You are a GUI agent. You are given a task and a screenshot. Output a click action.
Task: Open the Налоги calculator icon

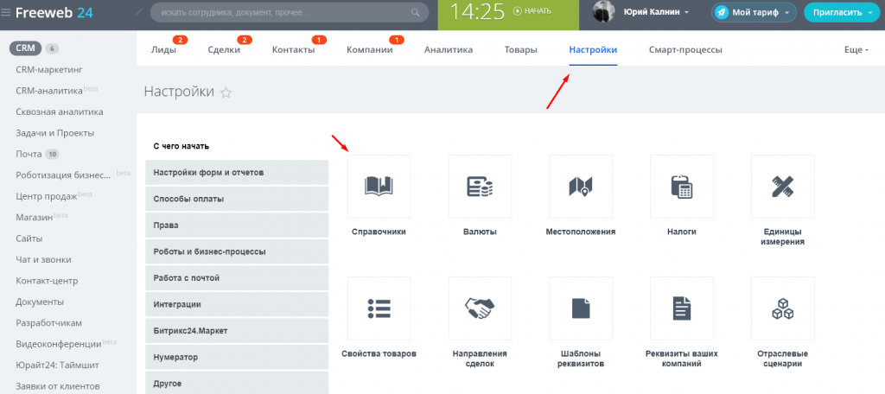(x=681, y=186)
